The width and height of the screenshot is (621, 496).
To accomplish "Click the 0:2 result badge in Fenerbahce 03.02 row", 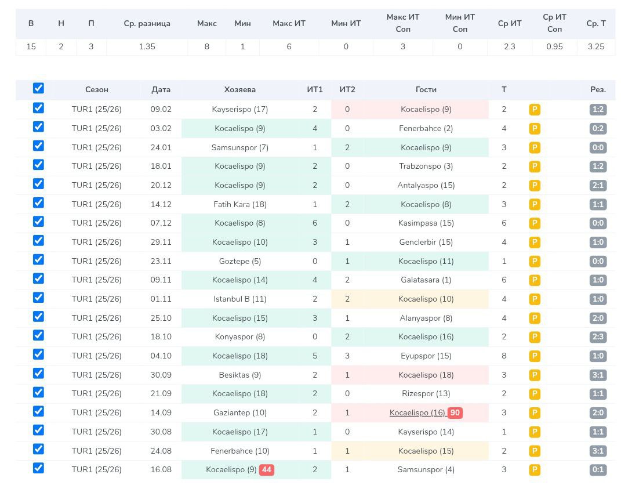I will (598, 129).
